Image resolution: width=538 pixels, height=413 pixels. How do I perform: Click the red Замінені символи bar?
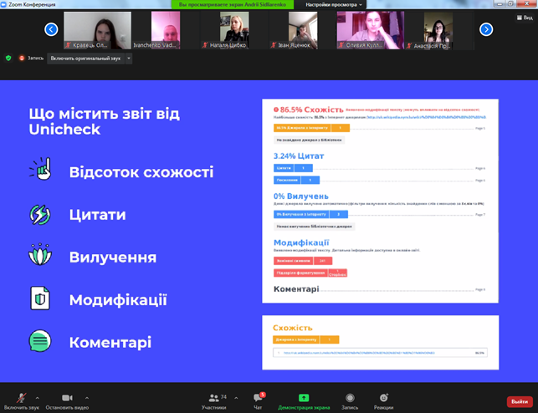(303, 261)
